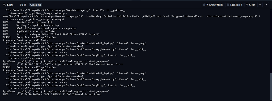Click the Logs panel title
Image resolution: width=272 pixels, height=101 pixels.
coord(10,5)
